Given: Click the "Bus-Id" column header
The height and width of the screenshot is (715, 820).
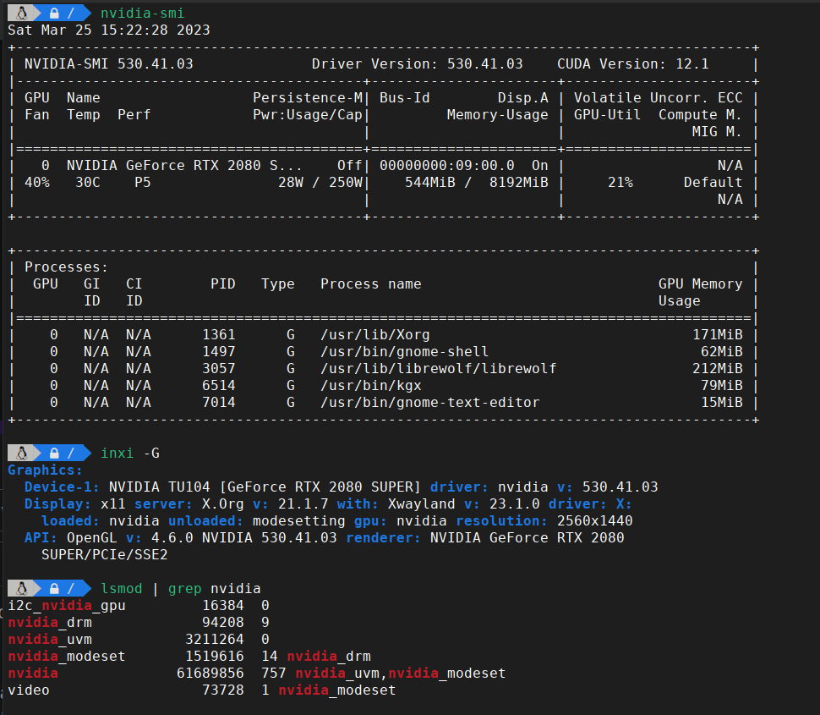Looking at the screenshot, I should 405,98.
